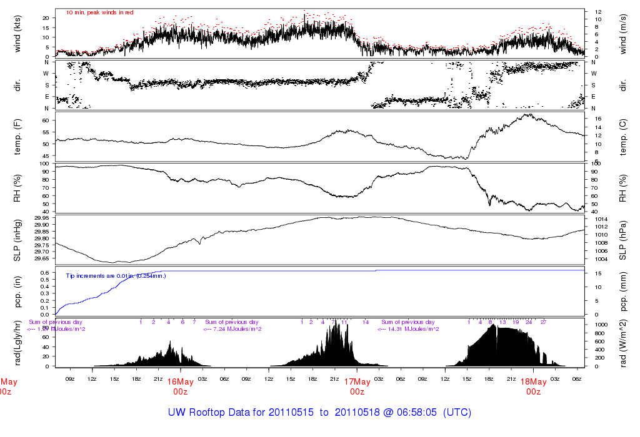Click the RH (%) left axis label
The height and width of the screenshot is (437, 640).
17,189
